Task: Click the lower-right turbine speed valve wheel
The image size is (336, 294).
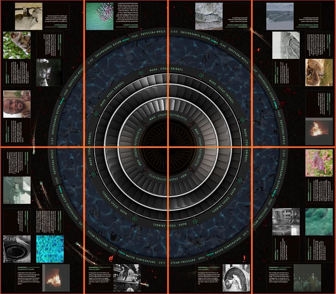Action: pyautogui.click(x=240, y=180)
